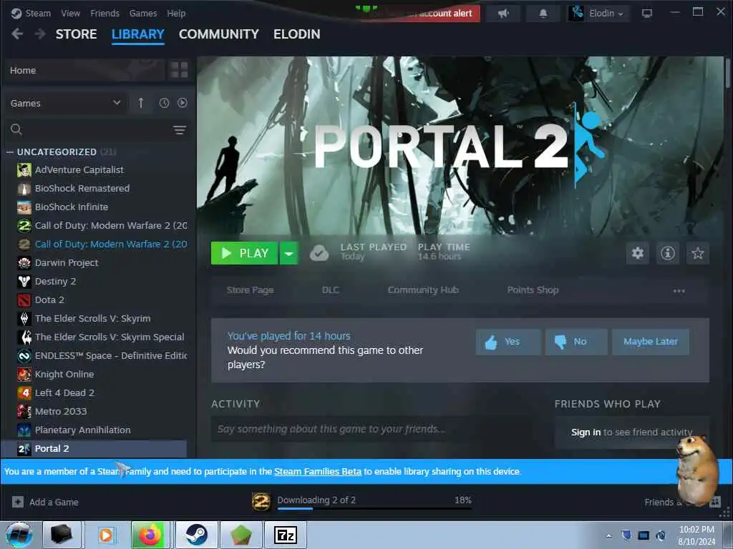Viewport: 733px width, 549px height.
Task: Open the notifications bell icon
Action: (x=543, y=14)
